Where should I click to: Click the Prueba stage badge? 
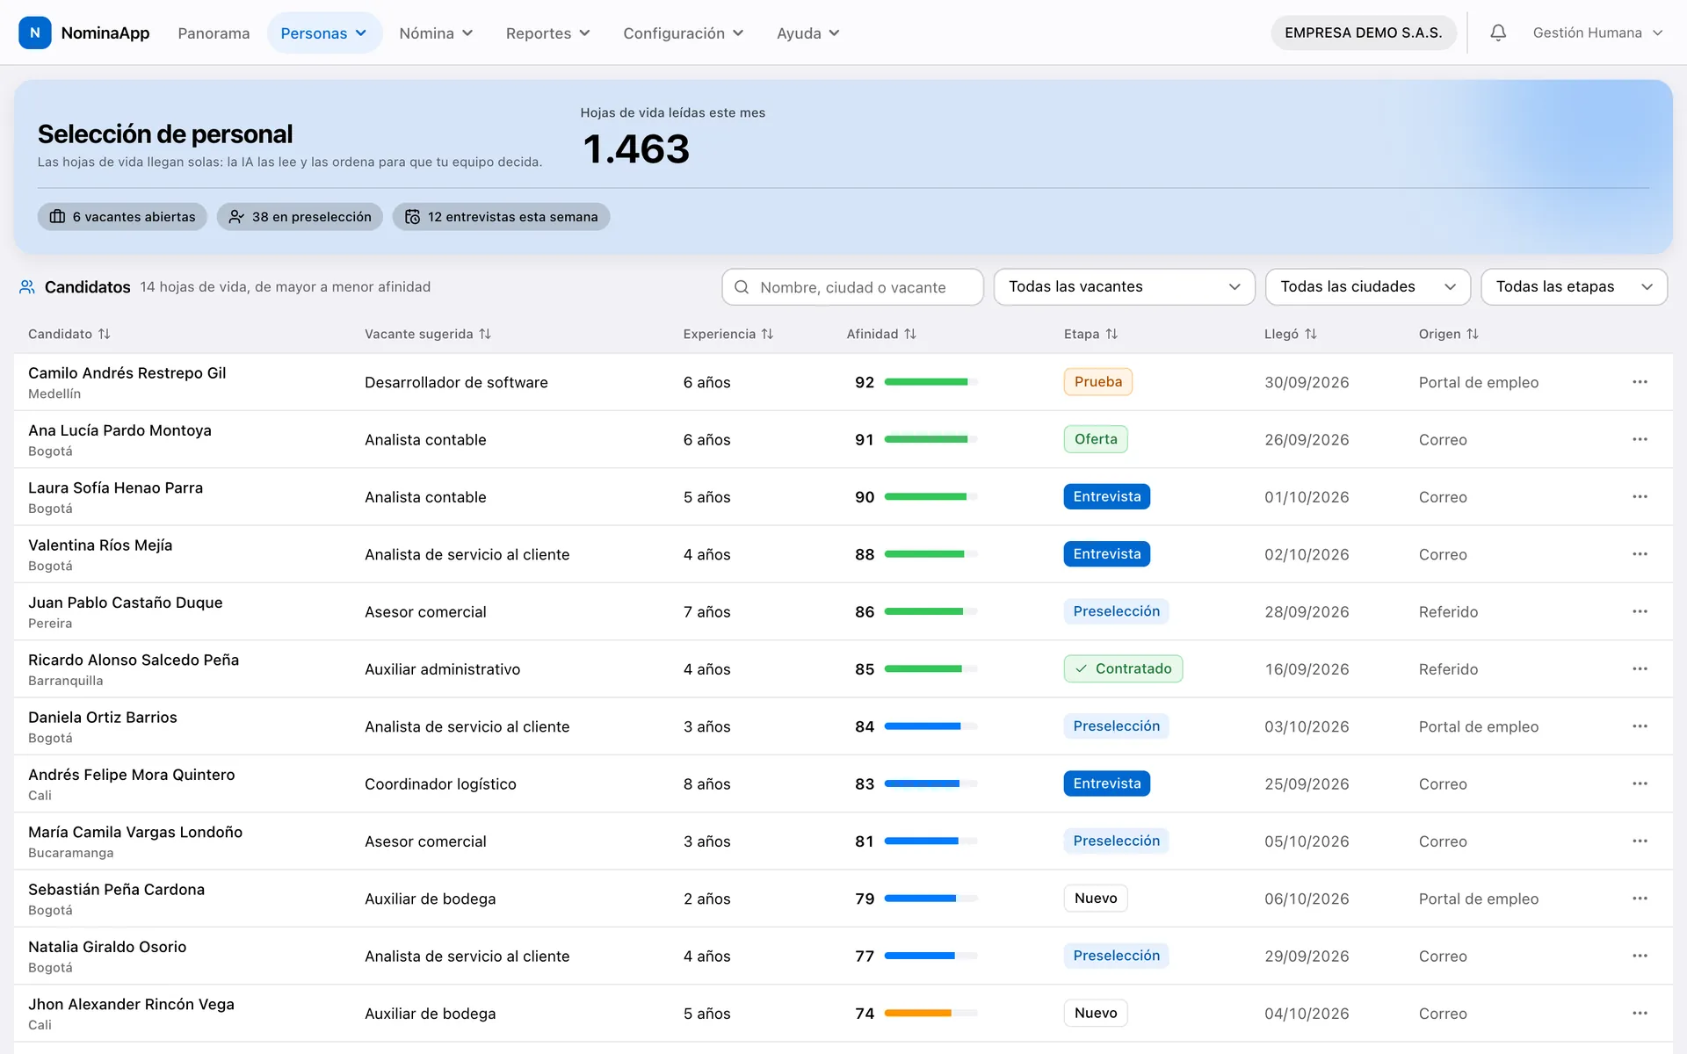(x=1097, y=382)
